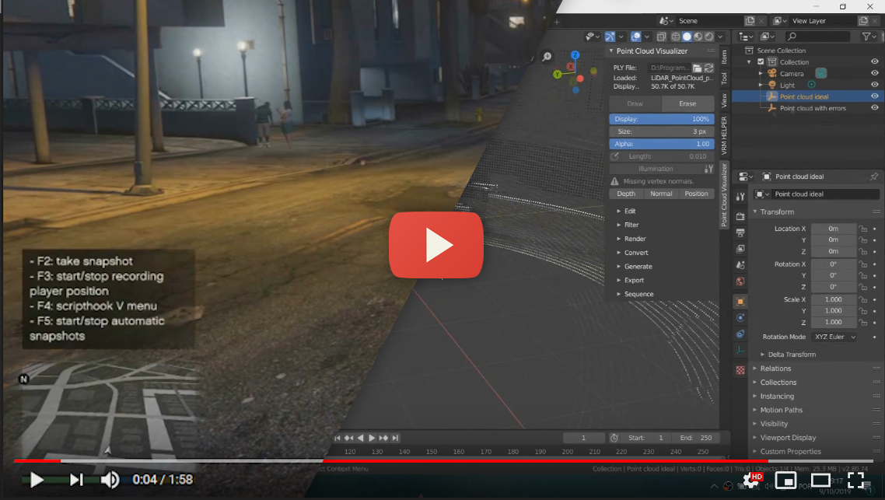Open the View sidebar tab

coord(724,100)
